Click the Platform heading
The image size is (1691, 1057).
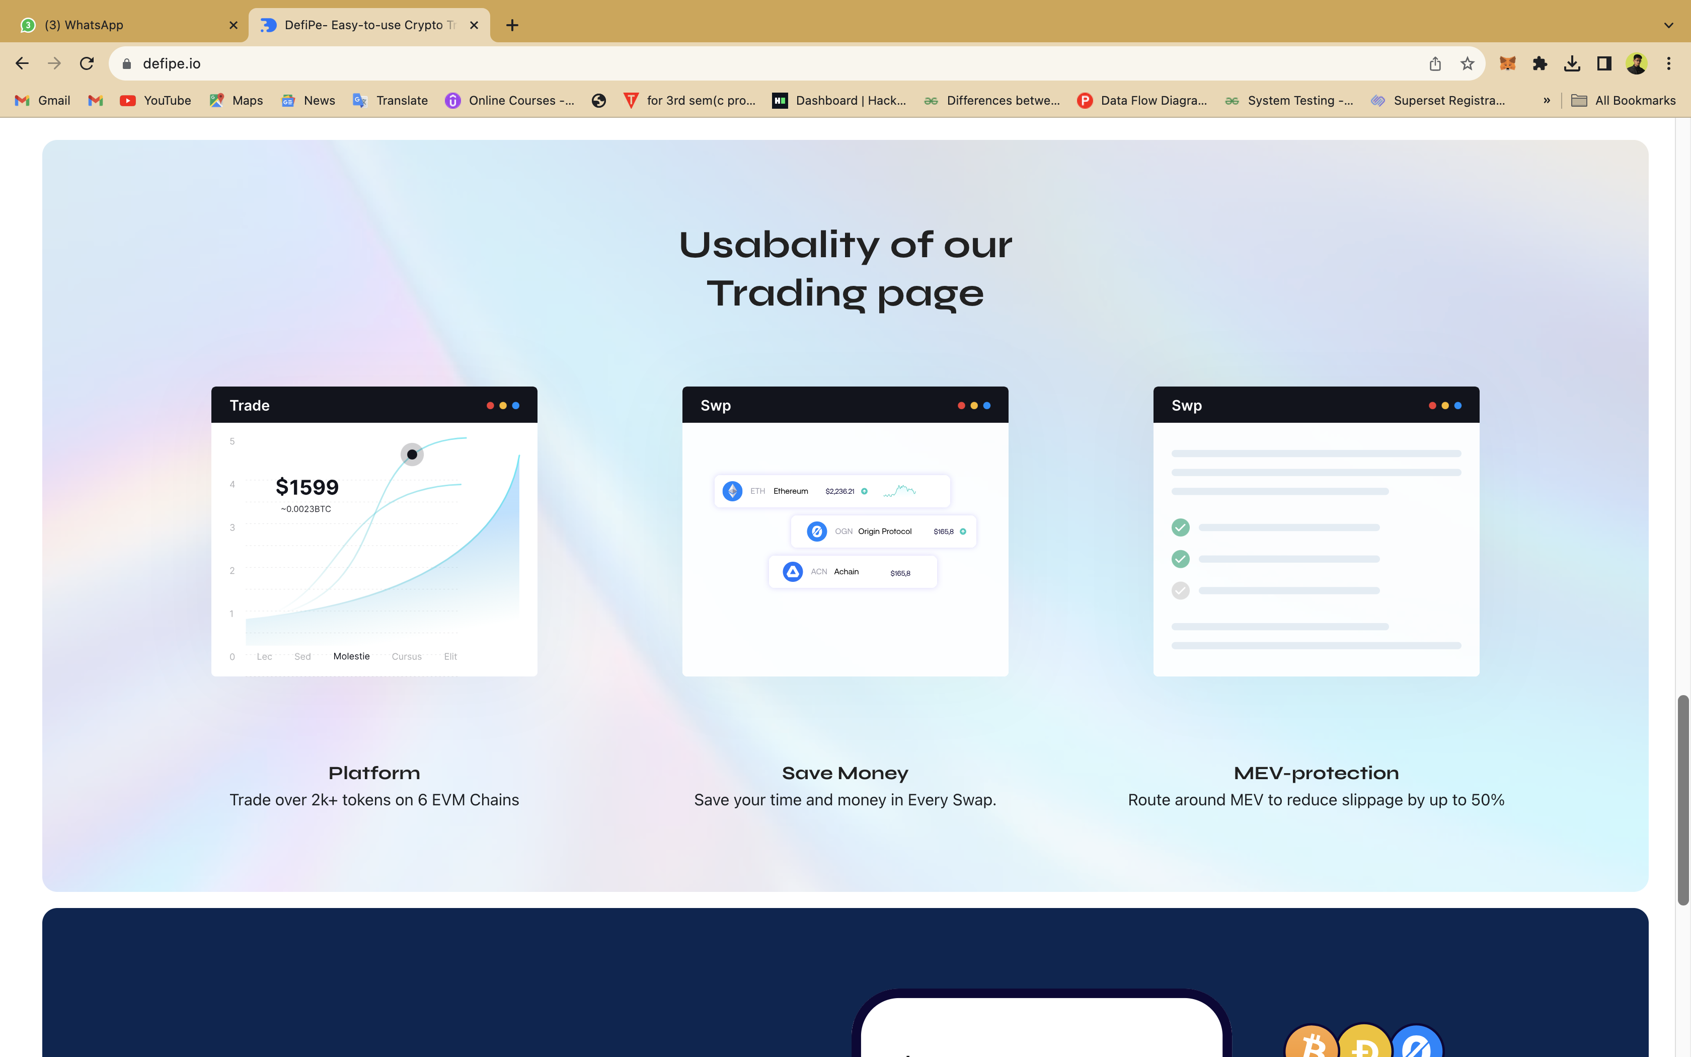[374, 773]
